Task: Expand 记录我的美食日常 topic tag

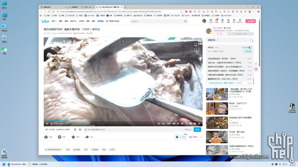Action: point(54,150)
